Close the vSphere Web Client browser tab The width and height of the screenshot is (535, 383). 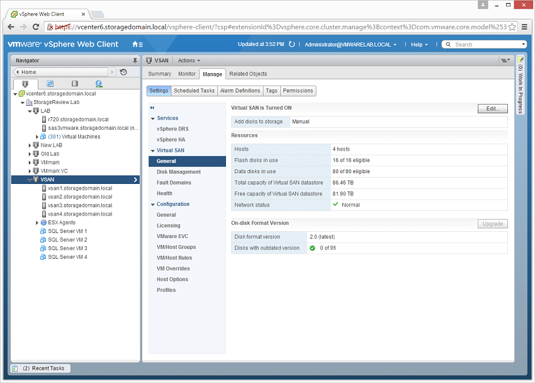tap(83, 14)
